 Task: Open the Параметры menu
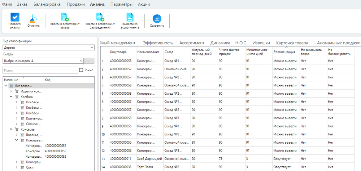click(121, 4)
